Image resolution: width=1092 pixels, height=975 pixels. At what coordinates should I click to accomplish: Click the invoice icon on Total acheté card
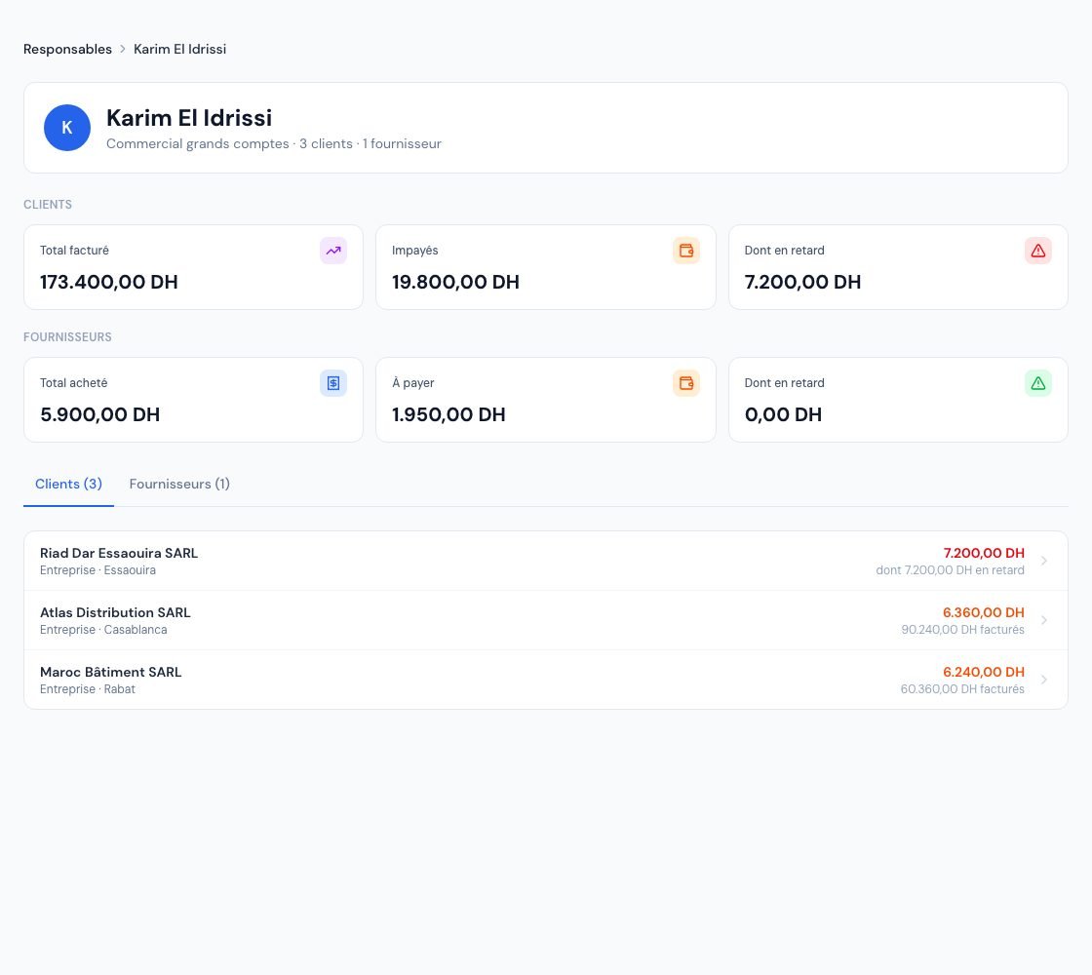coord(333,383)
